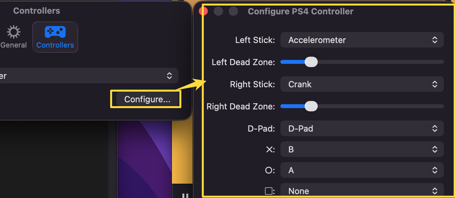Viewport: 455px width, 198px height.
Task: Open the D-Pad mapping dropdown
Action: coord(362,129)
